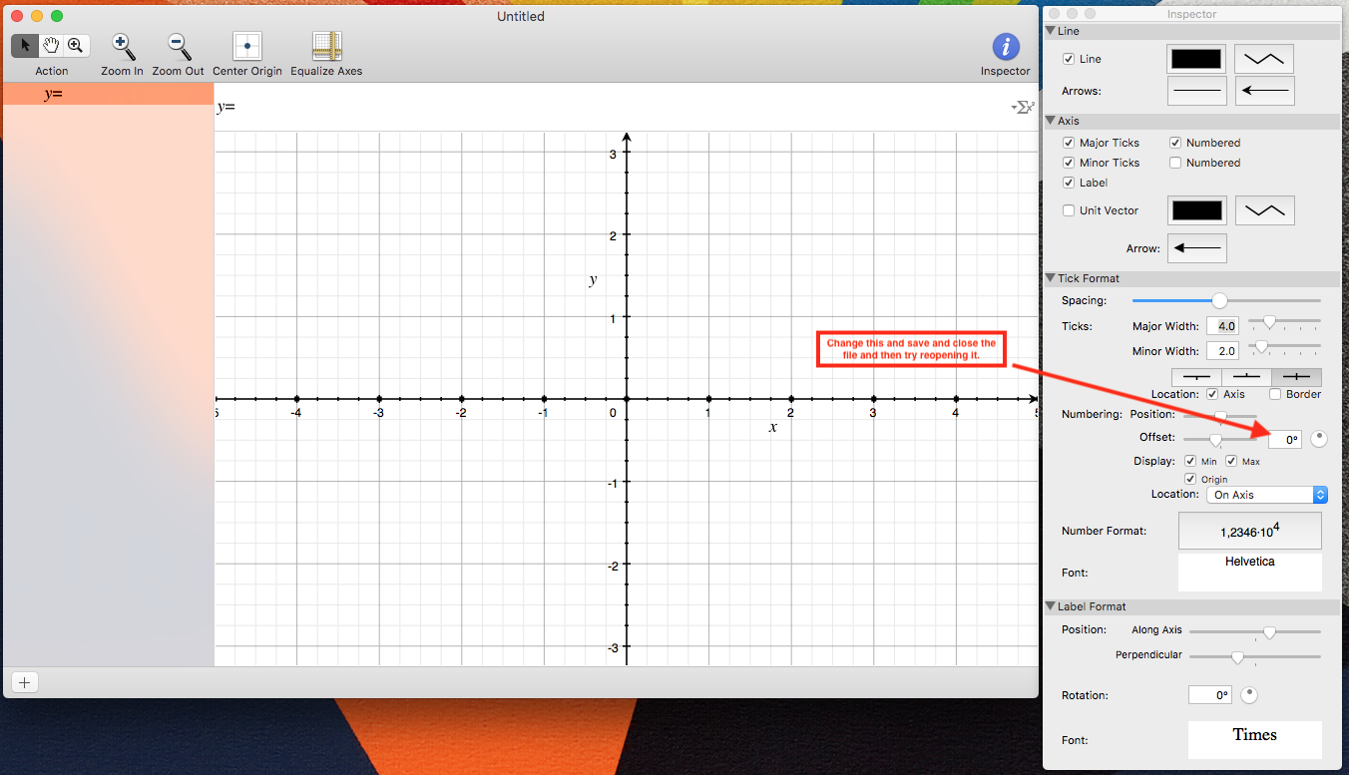The image size is (1349, 775).
Task: Toggle the axis Label checkbox
Action: click(x=1069, y=183)
